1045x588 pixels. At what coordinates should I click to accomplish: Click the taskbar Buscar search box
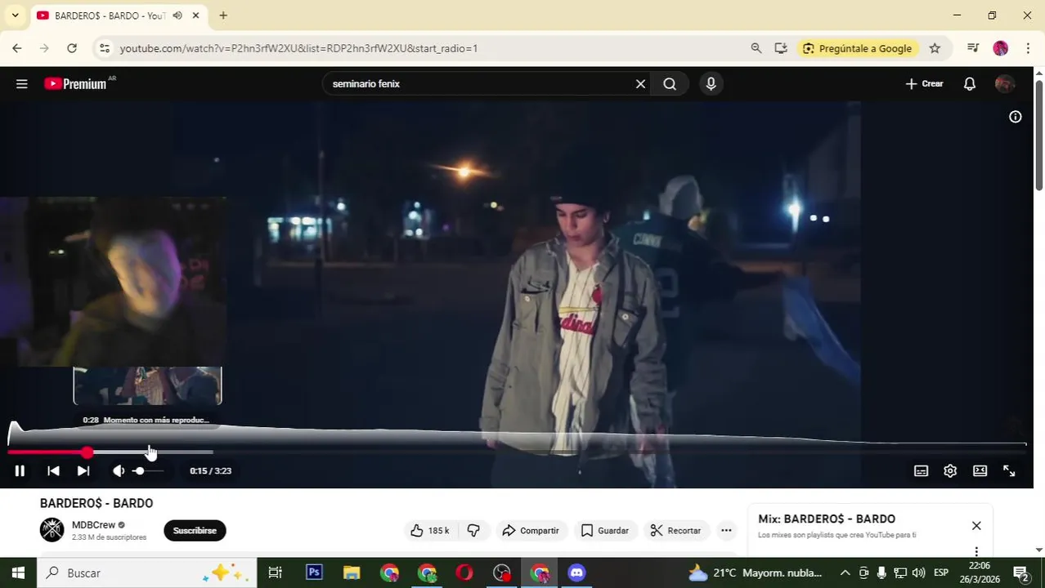(x=146, y=572)
